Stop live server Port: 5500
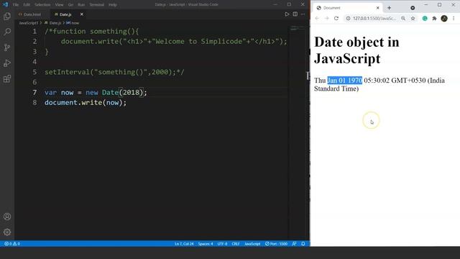The height and width of the screenshot is (259, 460). click(276, 244)
